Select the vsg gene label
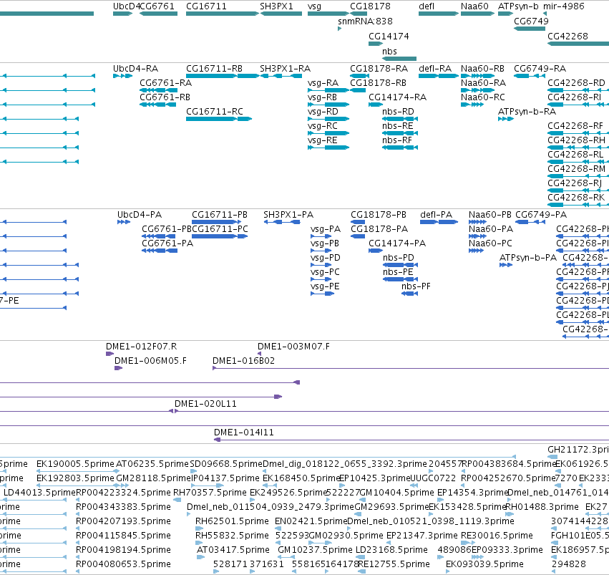The image size is (609, 575). (315, 6)
